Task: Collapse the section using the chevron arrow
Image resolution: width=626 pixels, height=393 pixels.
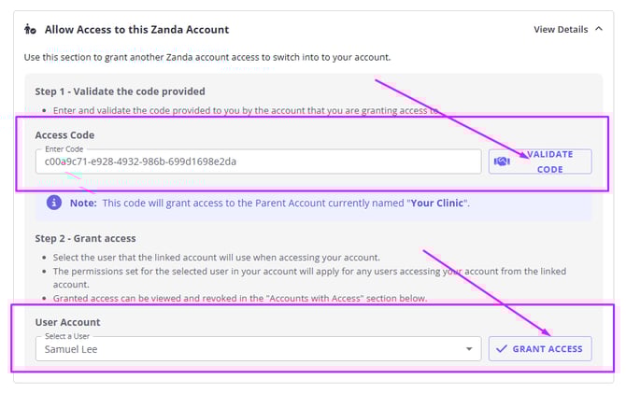Action: [x=598, y=30]
